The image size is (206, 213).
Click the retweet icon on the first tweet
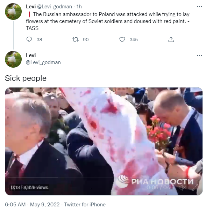[75, 39]
